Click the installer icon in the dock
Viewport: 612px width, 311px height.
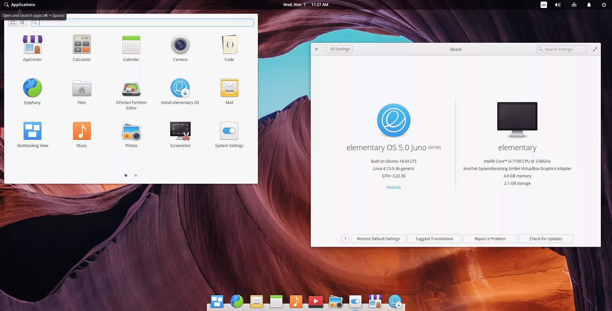tap(395, 301)
